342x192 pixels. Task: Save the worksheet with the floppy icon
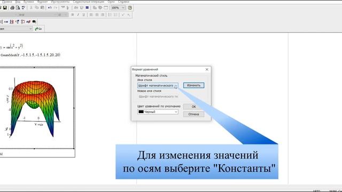[x=5, y=8]
